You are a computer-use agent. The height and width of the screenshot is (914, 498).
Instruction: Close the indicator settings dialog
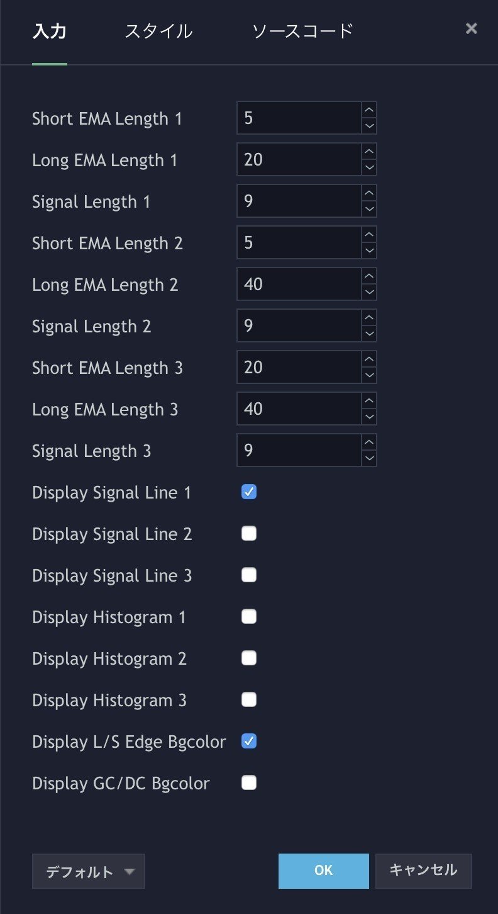pos(471,28)
